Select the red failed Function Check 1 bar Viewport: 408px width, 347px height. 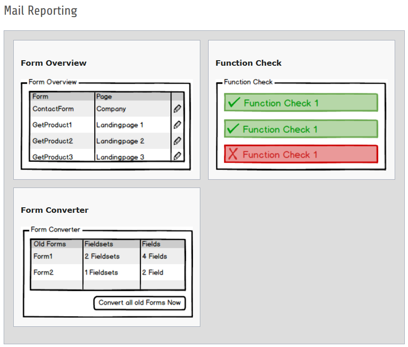coord(301,154)
